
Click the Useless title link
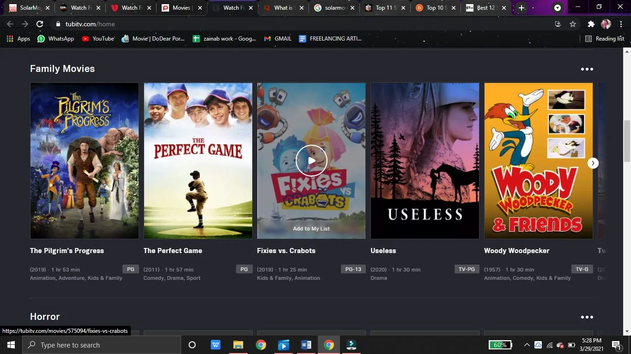point(383,251)
